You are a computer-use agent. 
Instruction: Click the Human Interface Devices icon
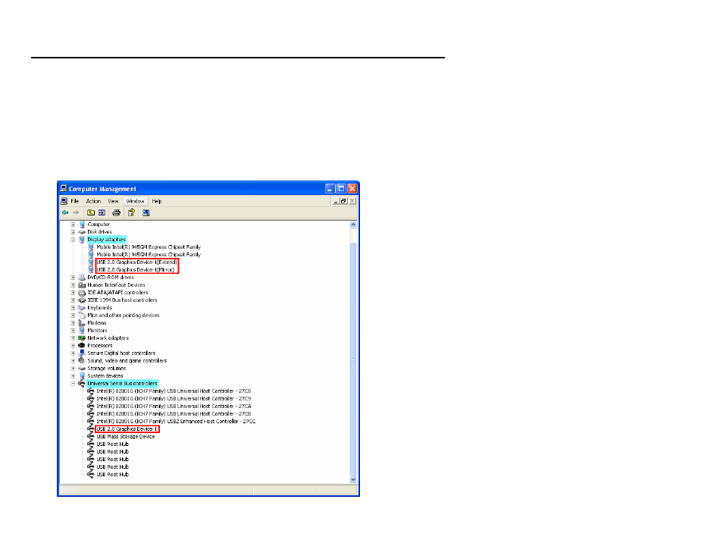click(82, 284)
